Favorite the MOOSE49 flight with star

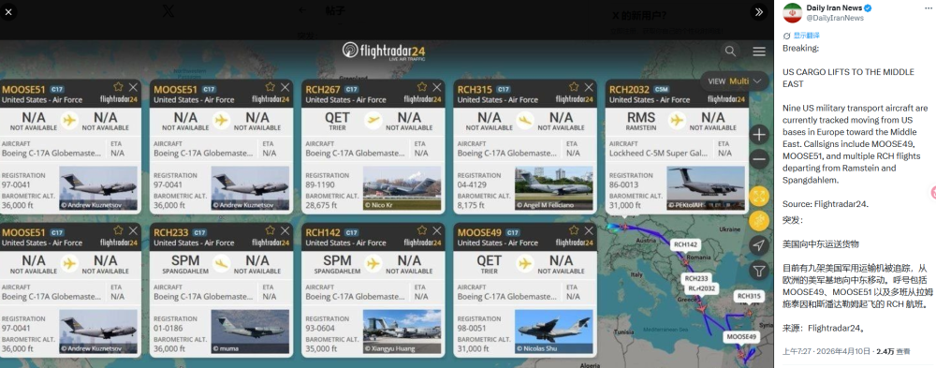click(574, 230)
